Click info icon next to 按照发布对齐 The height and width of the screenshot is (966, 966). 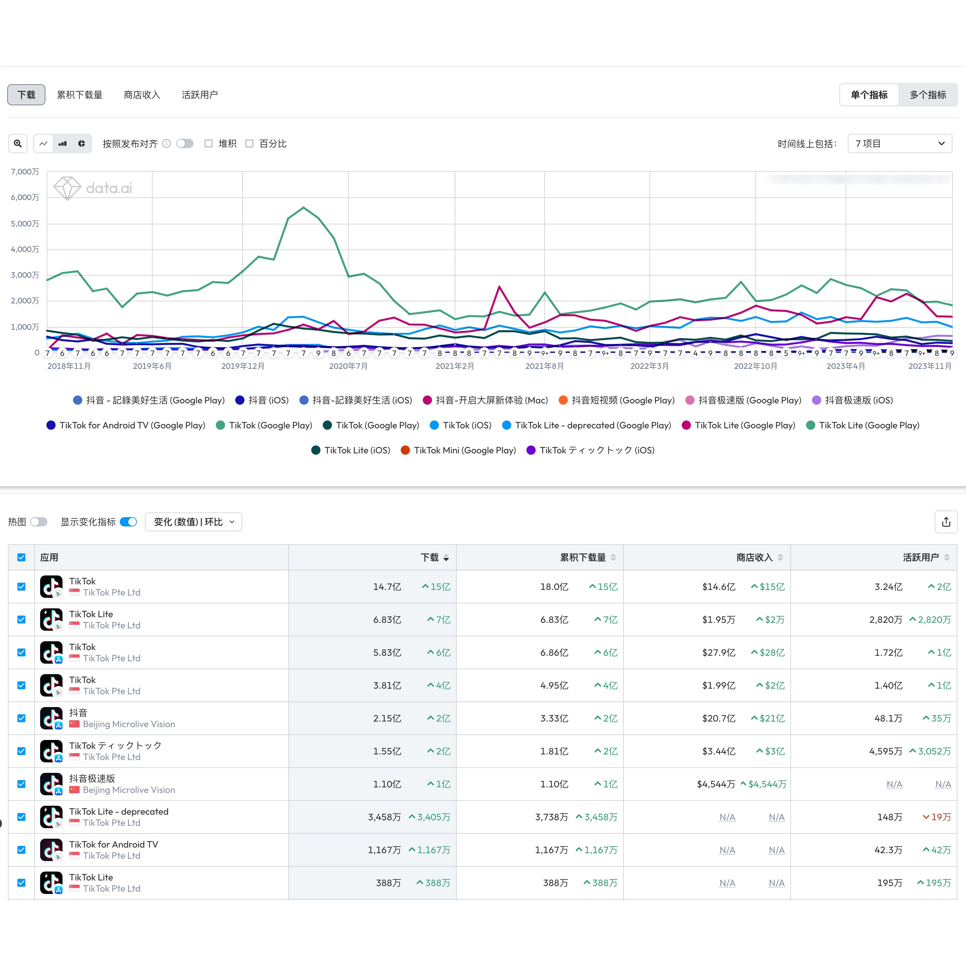166,143
